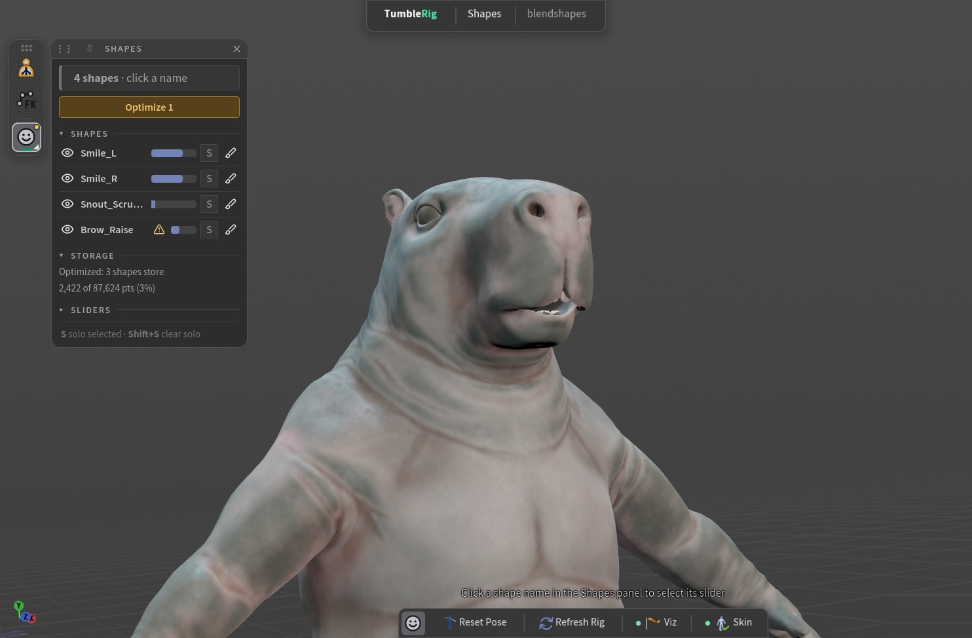This screenshot has width=972, height=638.
Task: Click Refresh Rig button
Action: 572,622
